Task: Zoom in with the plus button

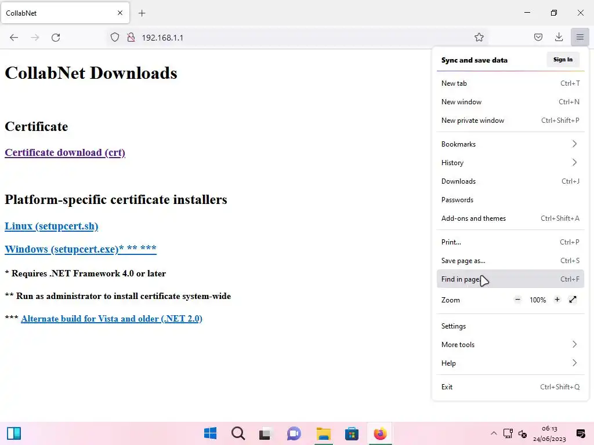Action: pos(557,300)
